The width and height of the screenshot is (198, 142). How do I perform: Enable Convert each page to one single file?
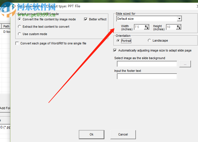tap(17, 43)
